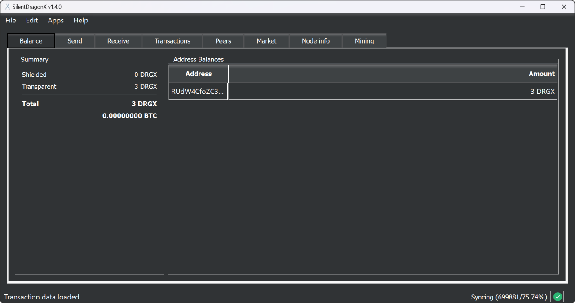Click the Transparent balance value of 3 DRGX
Screen dimensions: 575x303
(x=146, y=87)
